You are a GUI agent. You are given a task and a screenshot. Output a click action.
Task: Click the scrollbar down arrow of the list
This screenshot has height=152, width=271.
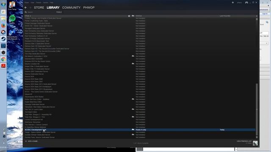coord(257,137)
